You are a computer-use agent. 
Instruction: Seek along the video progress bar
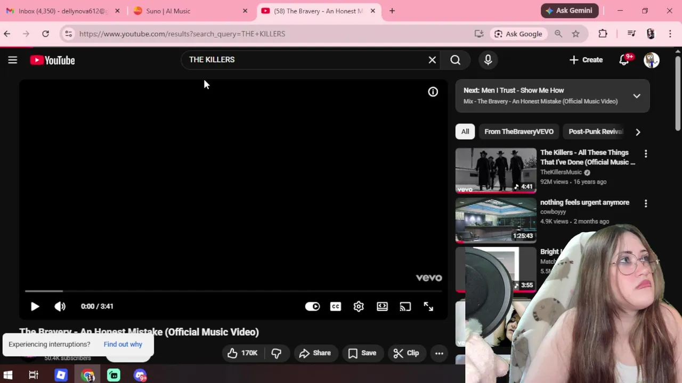(233, 291)
